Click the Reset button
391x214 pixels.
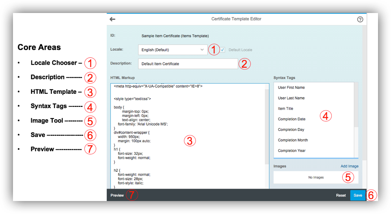(341, 195)
